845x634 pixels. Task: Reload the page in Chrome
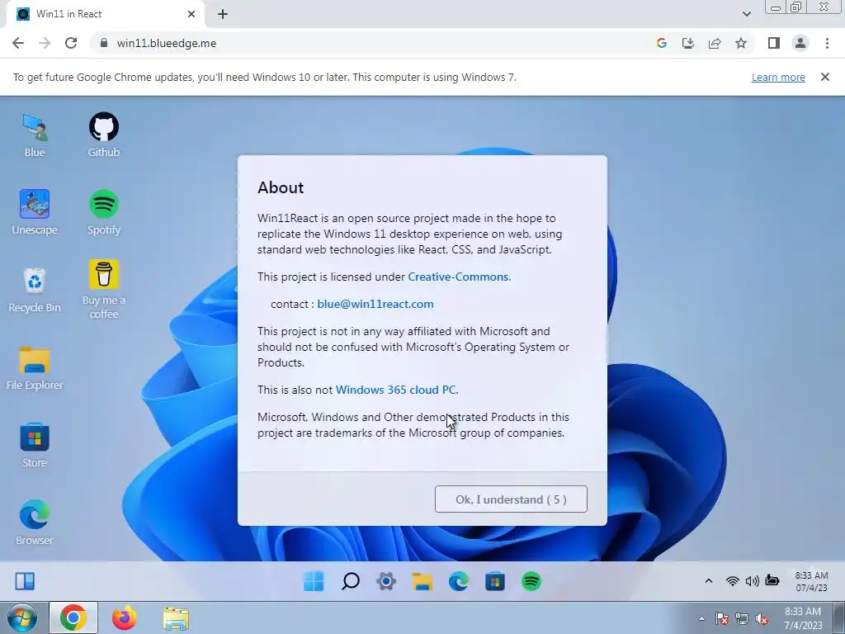coord(71,43)
